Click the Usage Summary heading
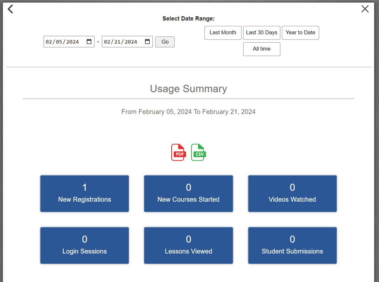 pos(188,89)
